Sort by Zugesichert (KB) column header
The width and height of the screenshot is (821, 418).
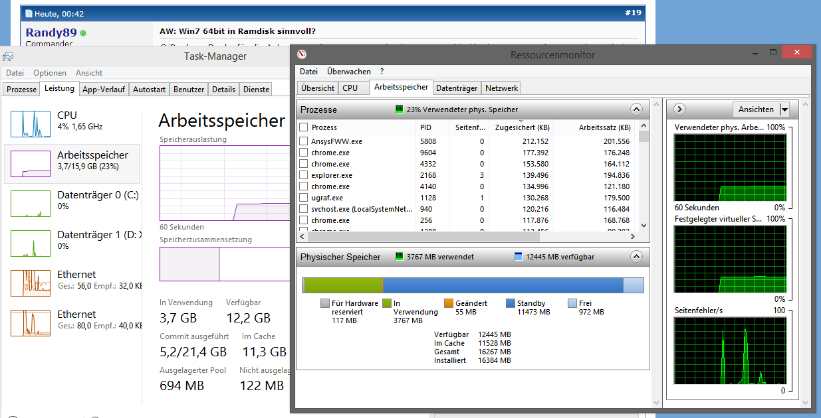[521, 127]
